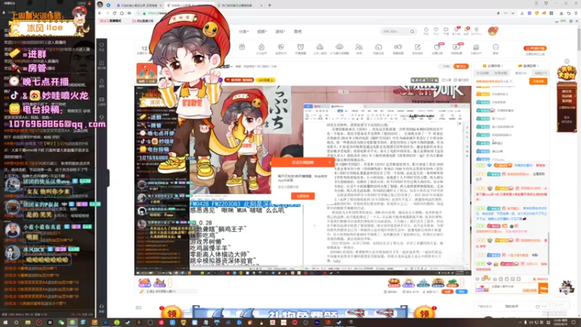Switch to the 钻粉 tab
The image size is (581, 327).
pos(540,73)
